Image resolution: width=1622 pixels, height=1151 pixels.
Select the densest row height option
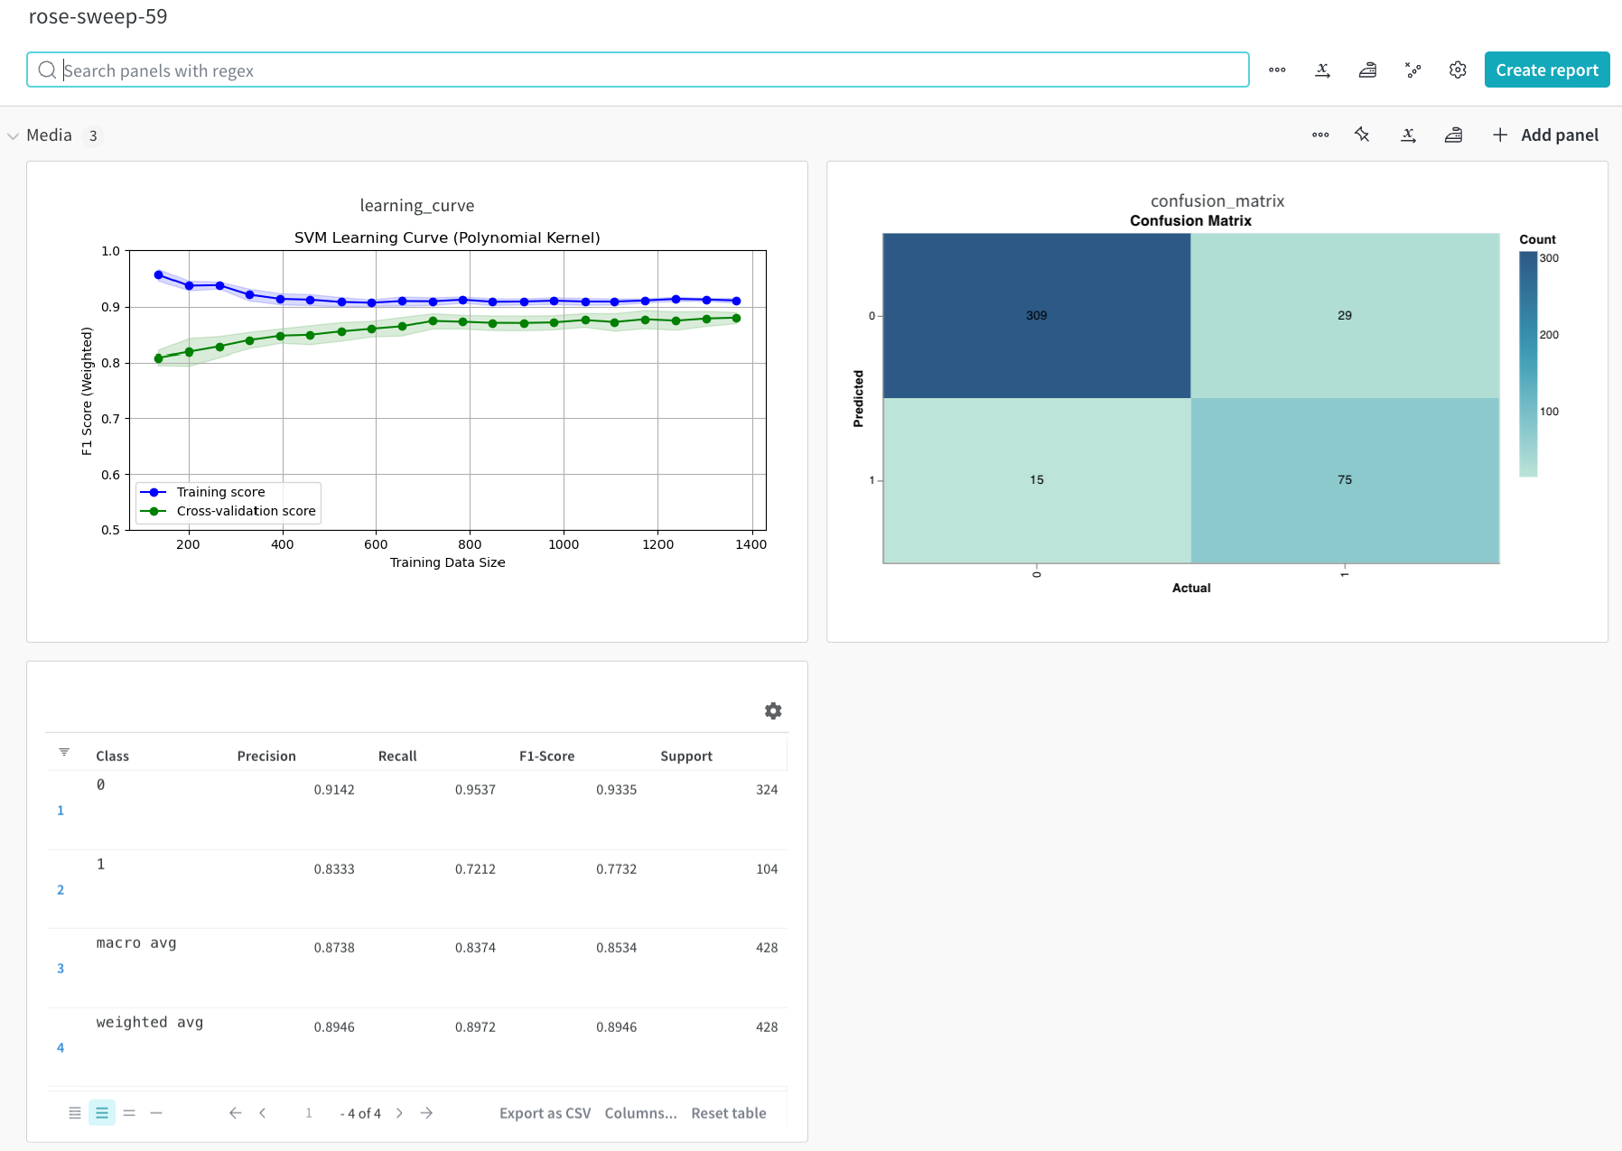click(x=75, y=1113)
